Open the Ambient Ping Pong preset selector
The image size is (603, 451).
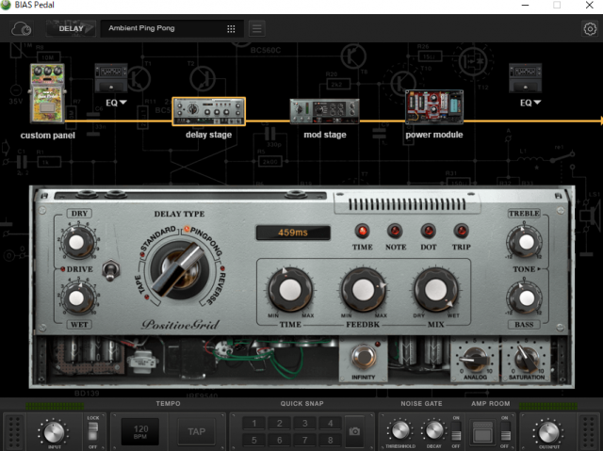(171, 29)
